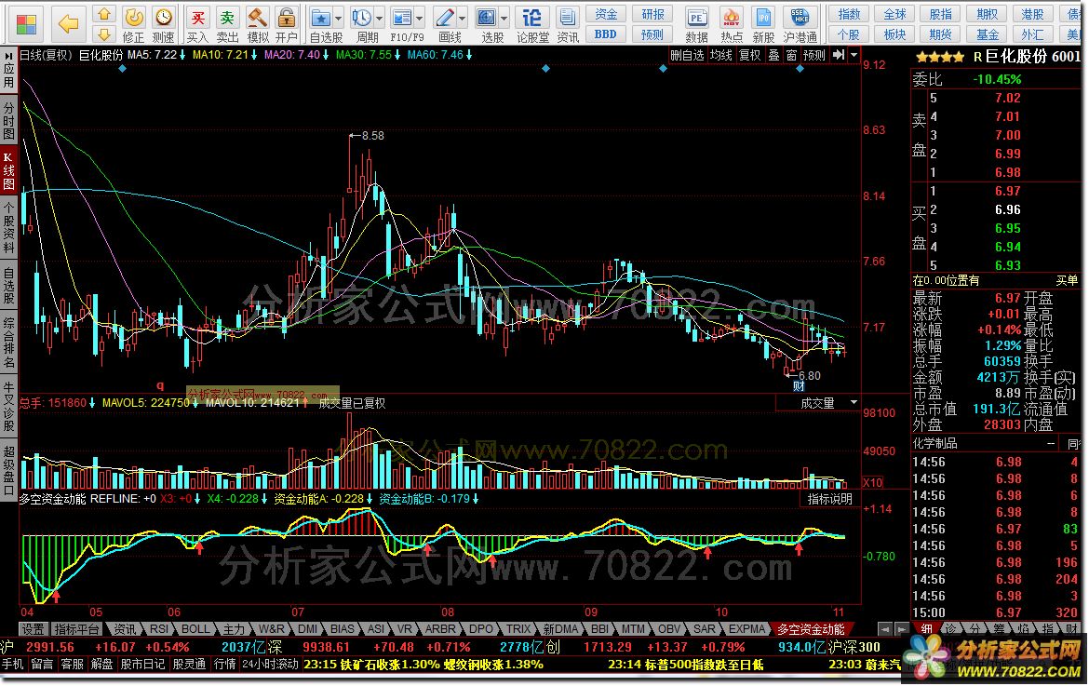Screen dimensions: 1089x686
Task: Toggle 预测 forecast on the chart
Action: [814, 55]
